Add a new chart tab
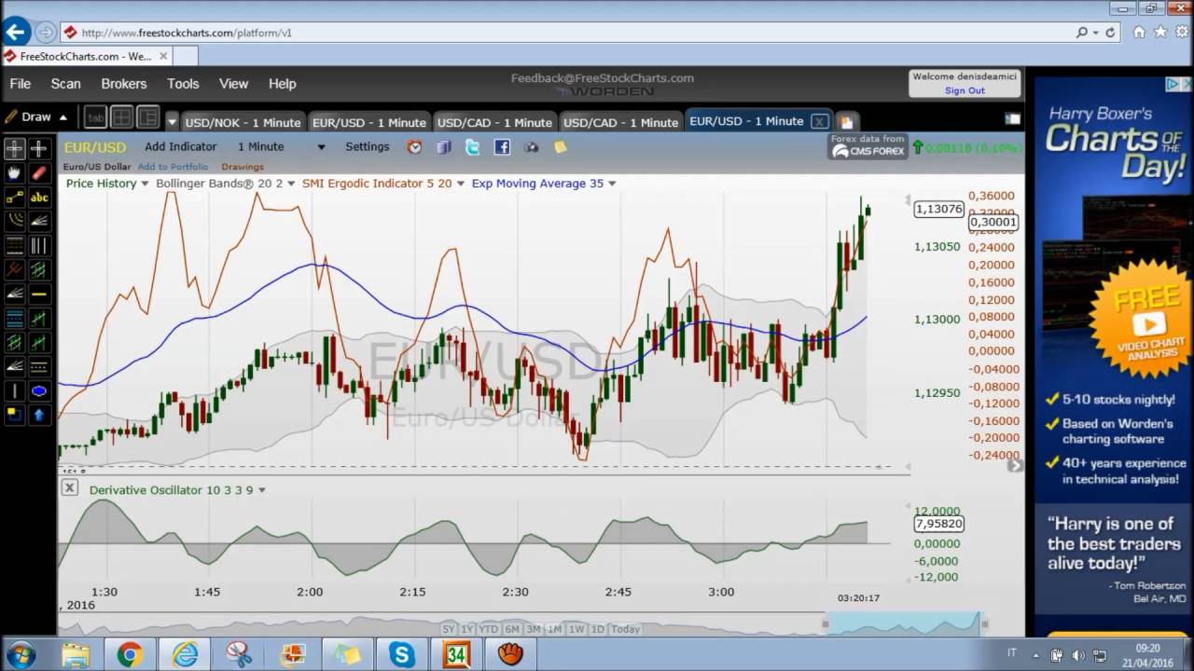The width and height of the screenshot is (1194, 671). tap(845, 122)
